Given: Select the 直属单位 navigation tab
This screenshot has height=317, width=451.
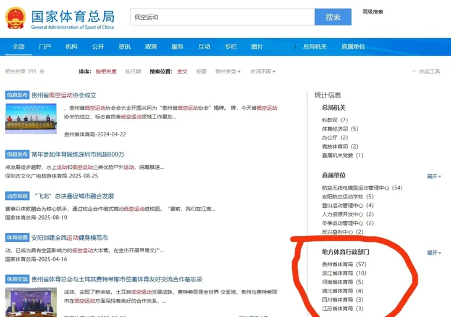Looking at the screenshot, I should pyautogui.click(x=353, y=47).
